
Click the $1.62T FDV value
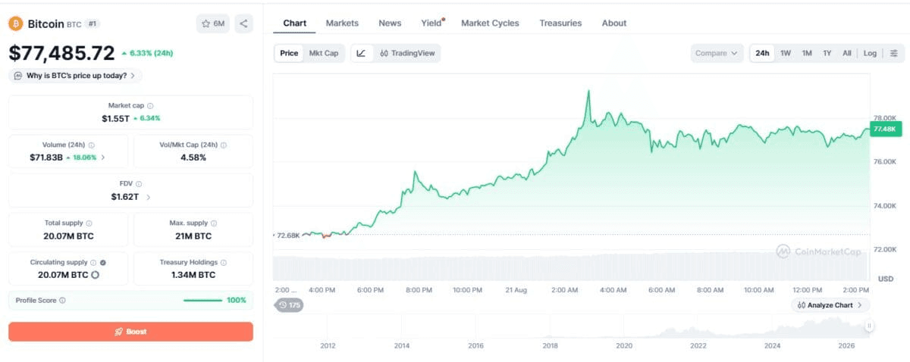pyautogui.click(x=125, y=197)
